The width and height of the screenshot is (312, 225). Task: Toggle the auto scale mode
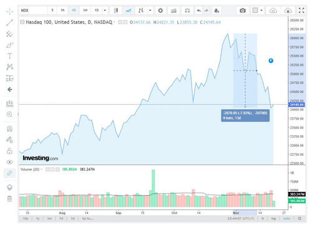tap(286, 219)
